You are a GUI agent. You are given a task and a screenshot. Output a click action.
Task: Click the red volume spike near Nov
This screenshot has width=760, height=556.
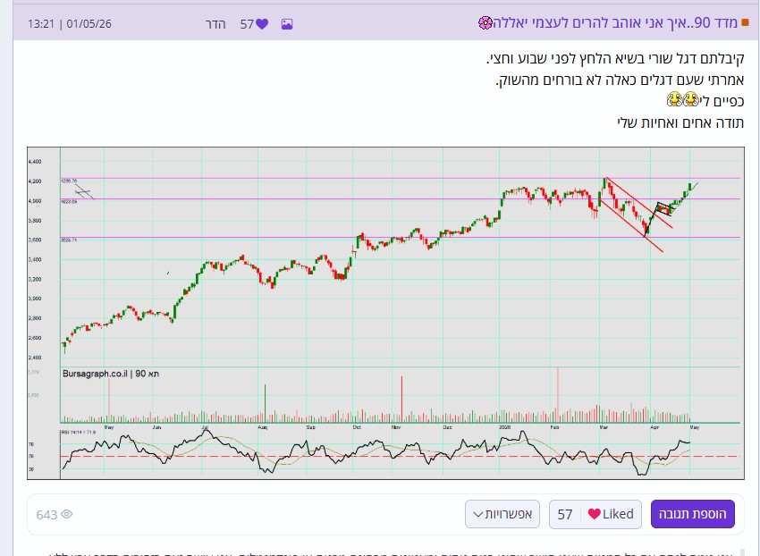pyautogui.click(x=401, y=399)
